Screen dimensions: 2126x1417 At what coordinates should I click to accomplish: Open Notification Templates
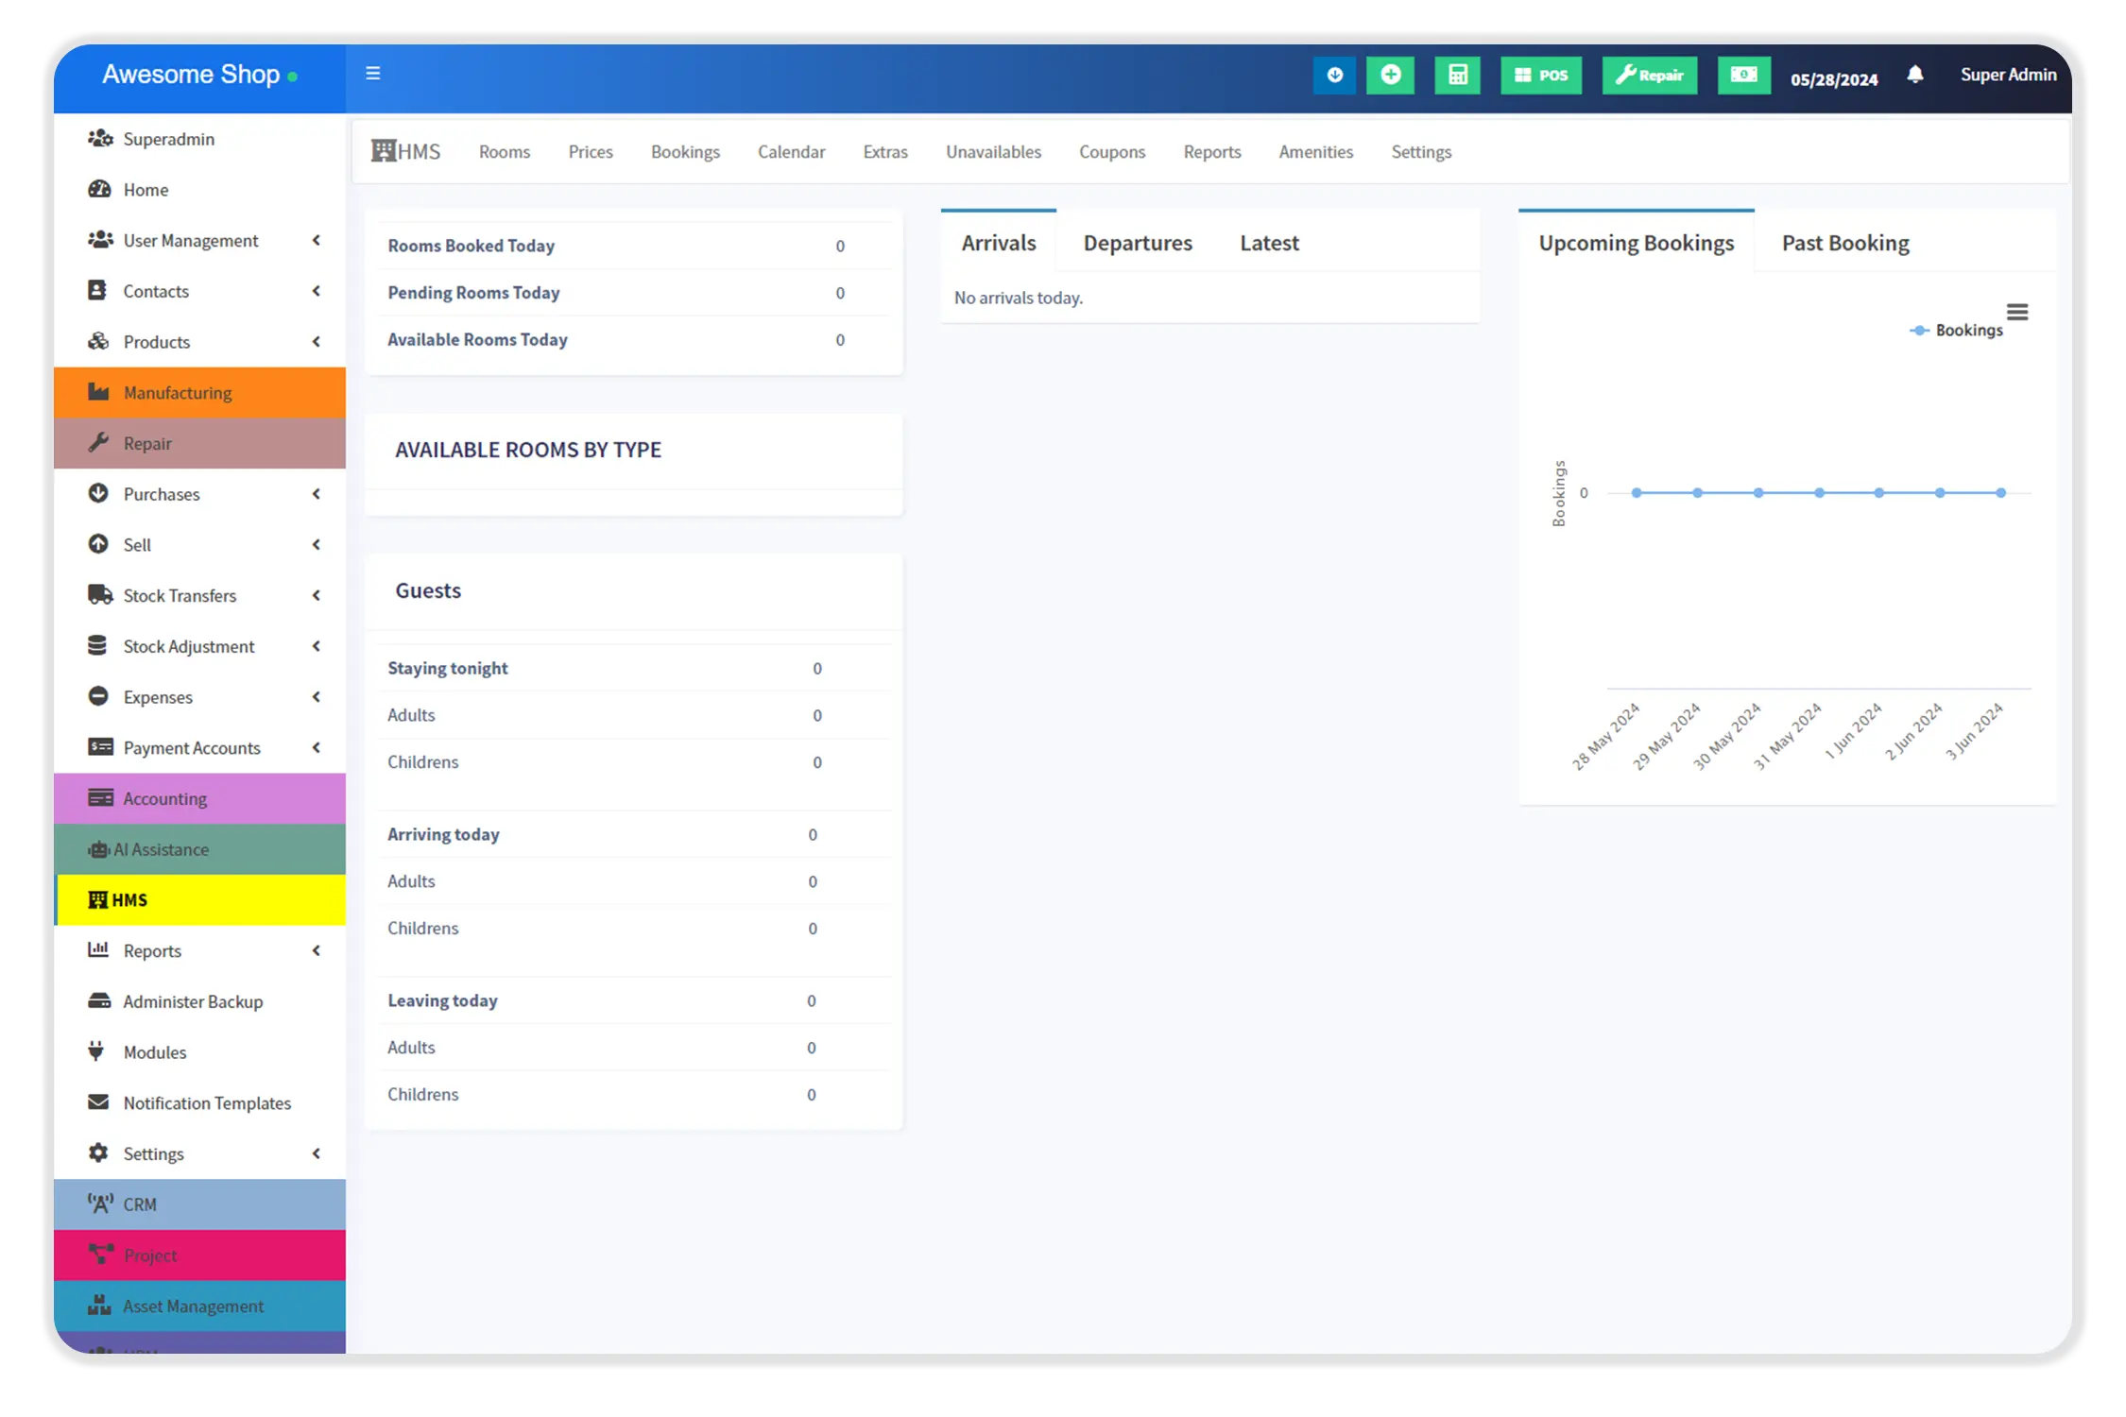(199, 1103)
